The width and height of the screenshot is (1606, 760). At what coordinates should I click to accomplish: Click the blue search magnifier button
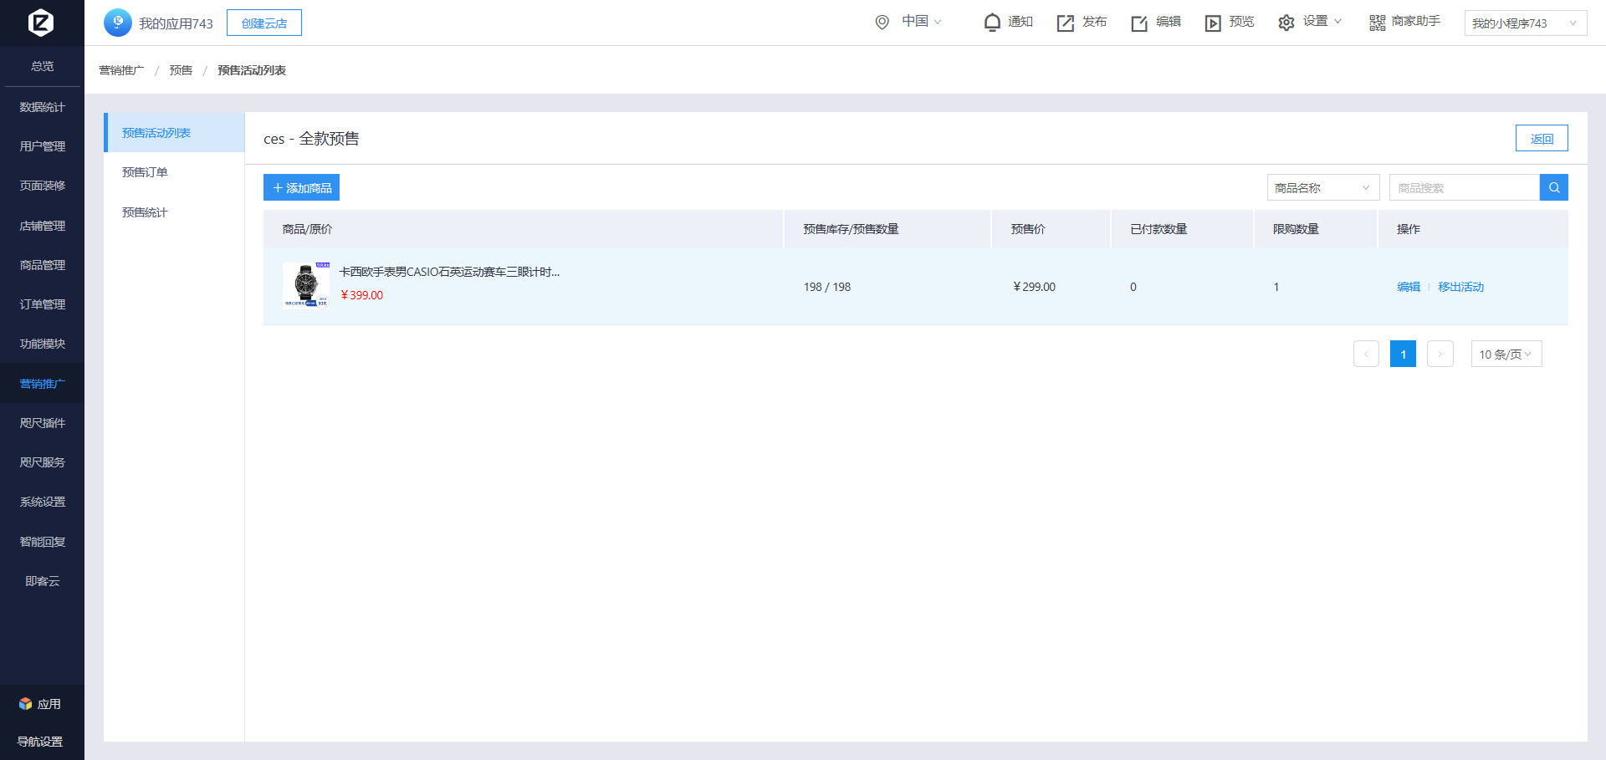click(1554, 187)
